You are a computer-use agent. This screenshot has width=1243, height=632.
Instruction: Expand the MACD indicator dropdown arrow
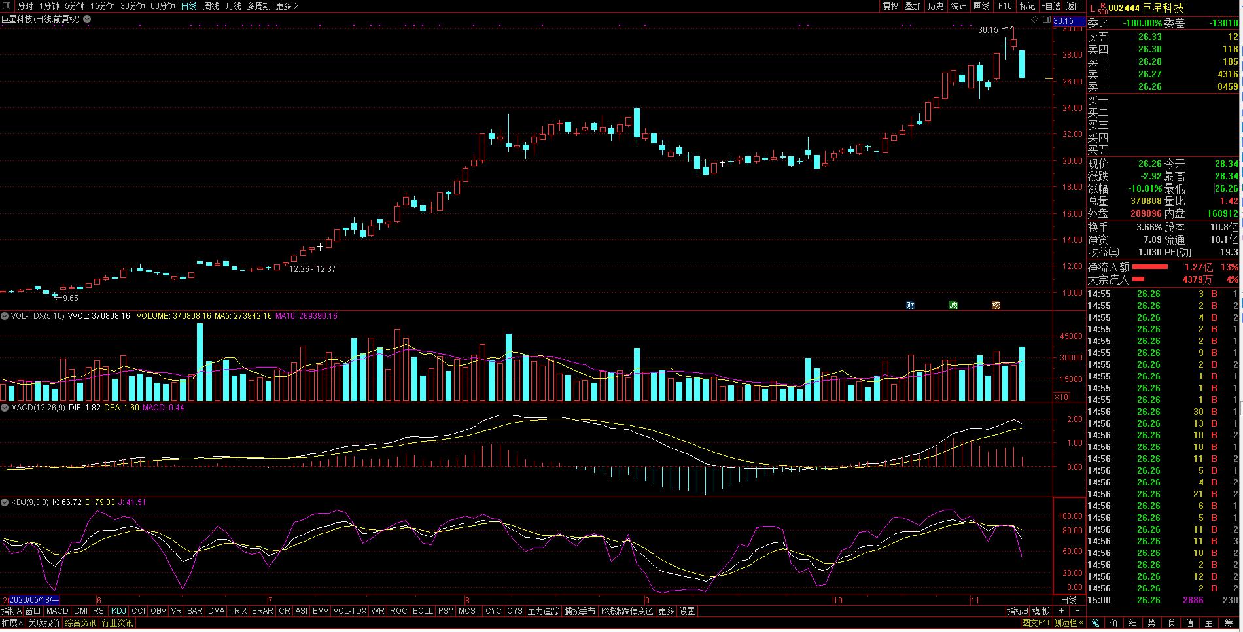(x=5, y=407)
